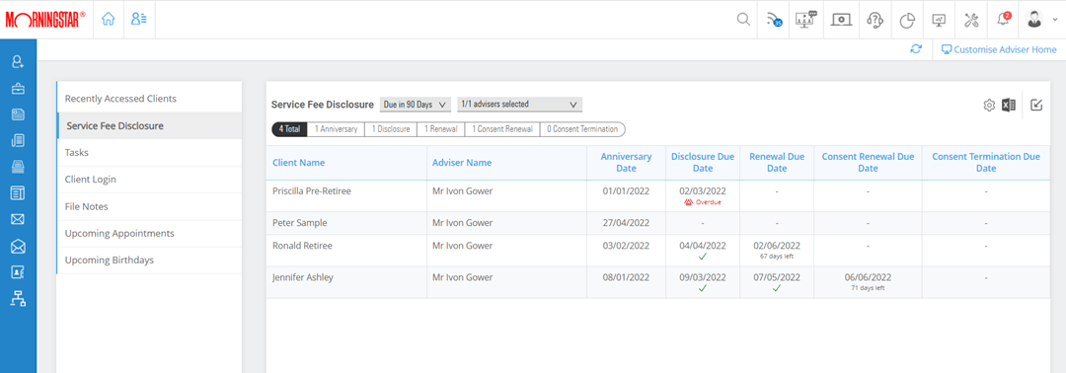Click client Jennifer Ashley

[x=303, y=277]
